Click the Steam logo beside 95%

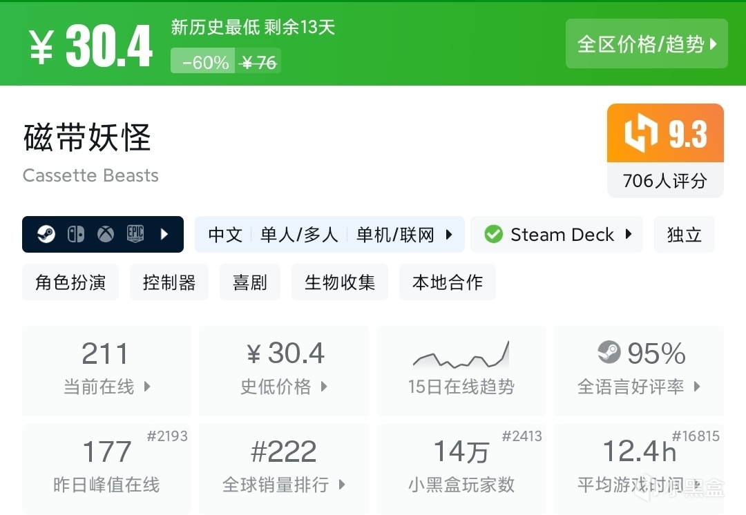pyautogui.click(x=609, y=353)
